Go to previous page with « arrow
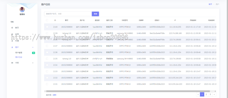 point(198,94)
